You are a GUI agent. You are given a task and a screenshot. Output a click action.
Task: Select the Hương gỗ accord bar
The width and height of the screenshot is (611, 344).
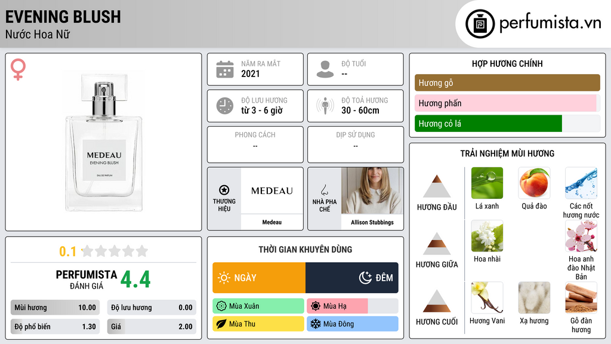(x=507, y=82)
